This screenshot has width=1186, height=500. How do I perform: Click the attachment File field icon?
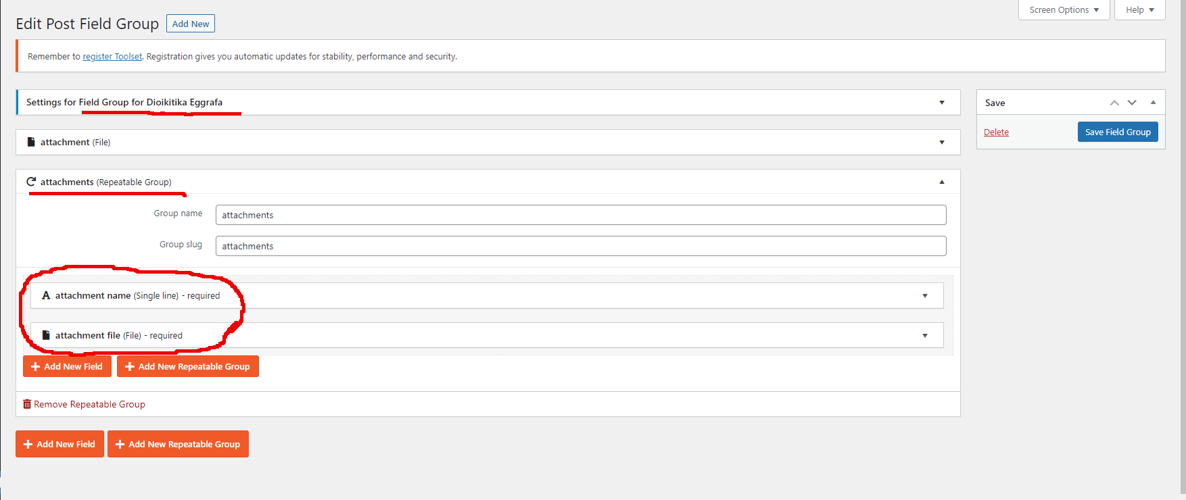[31, 142]
